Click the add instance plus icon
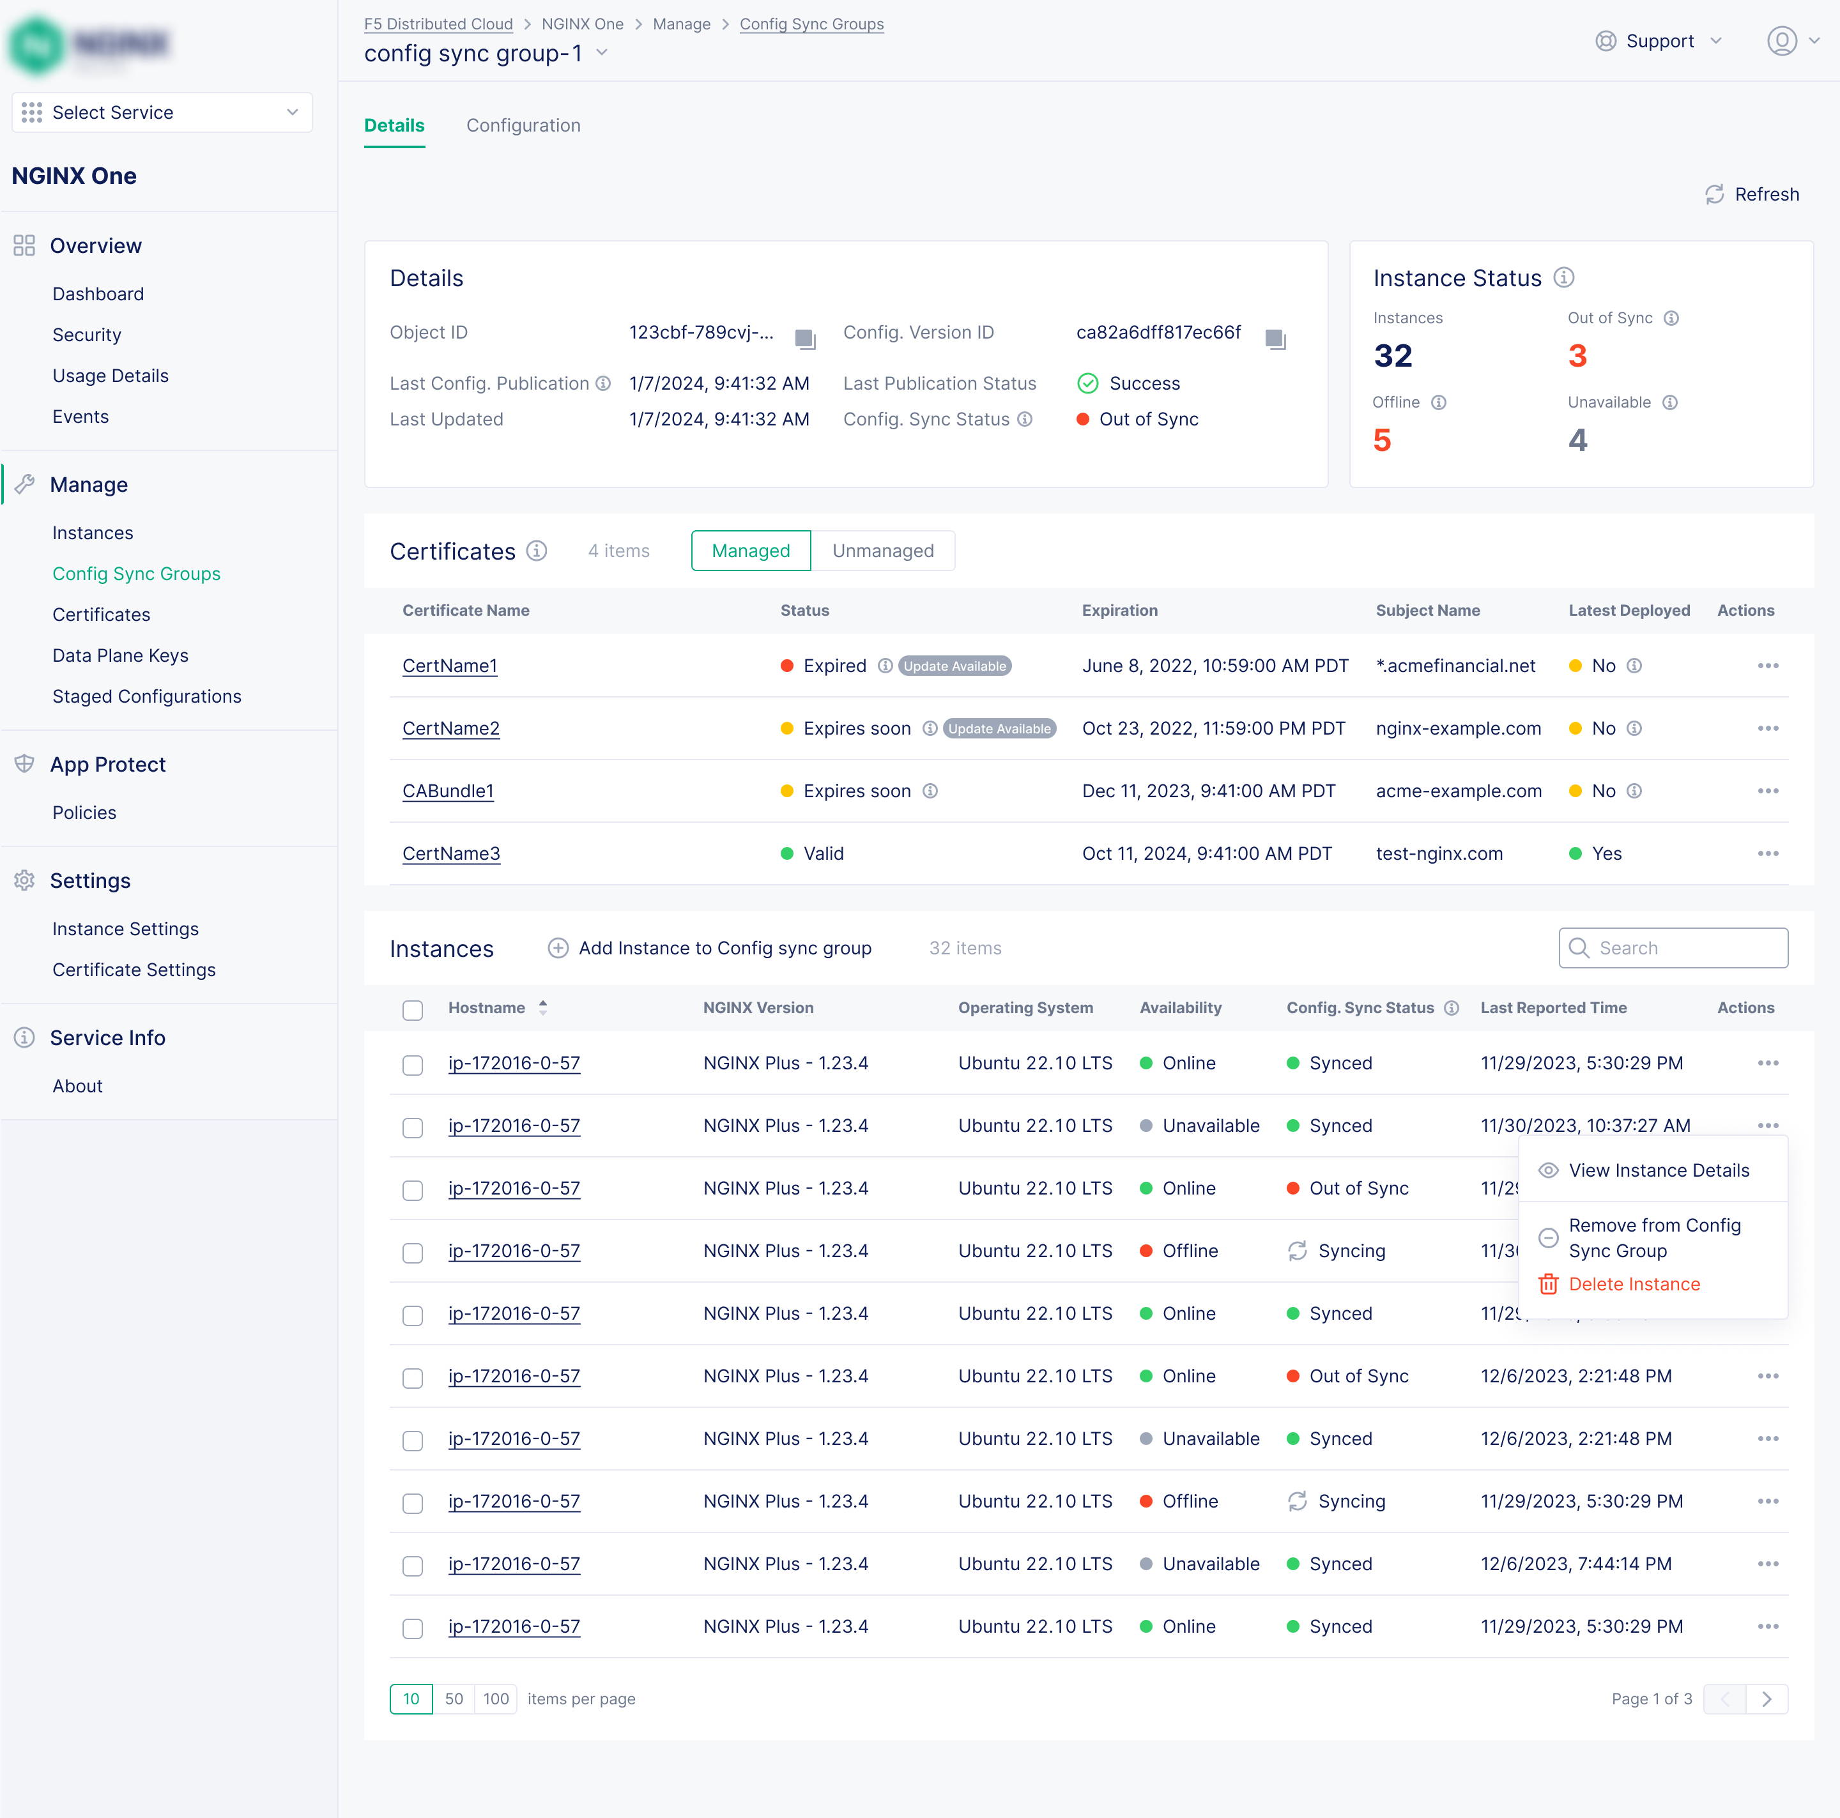 (x=558, y=947)
